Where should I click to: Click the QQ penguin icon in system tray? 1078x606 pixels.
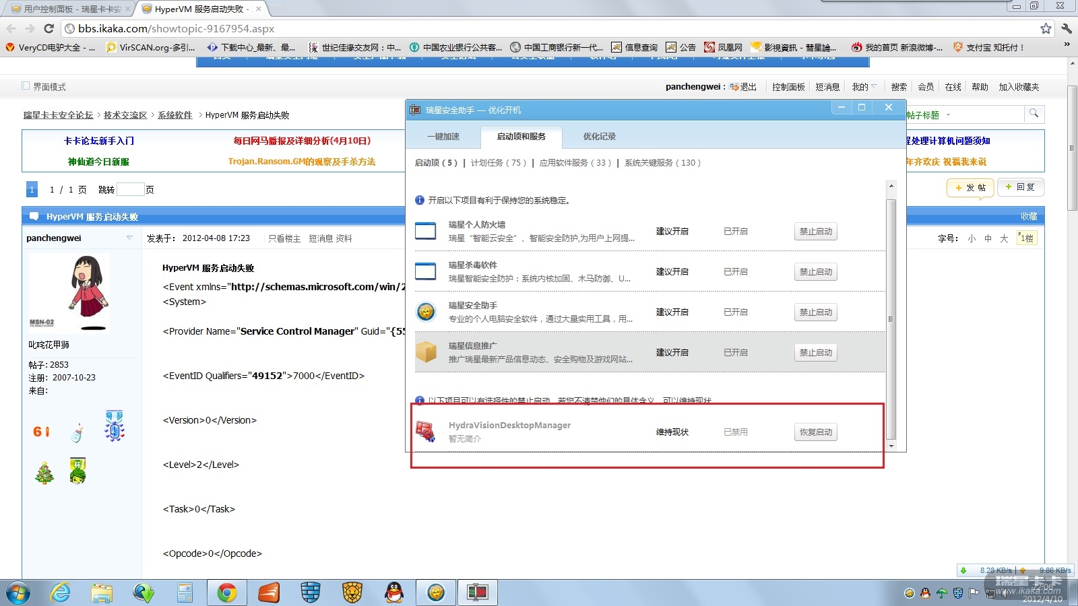pos(925,593)
